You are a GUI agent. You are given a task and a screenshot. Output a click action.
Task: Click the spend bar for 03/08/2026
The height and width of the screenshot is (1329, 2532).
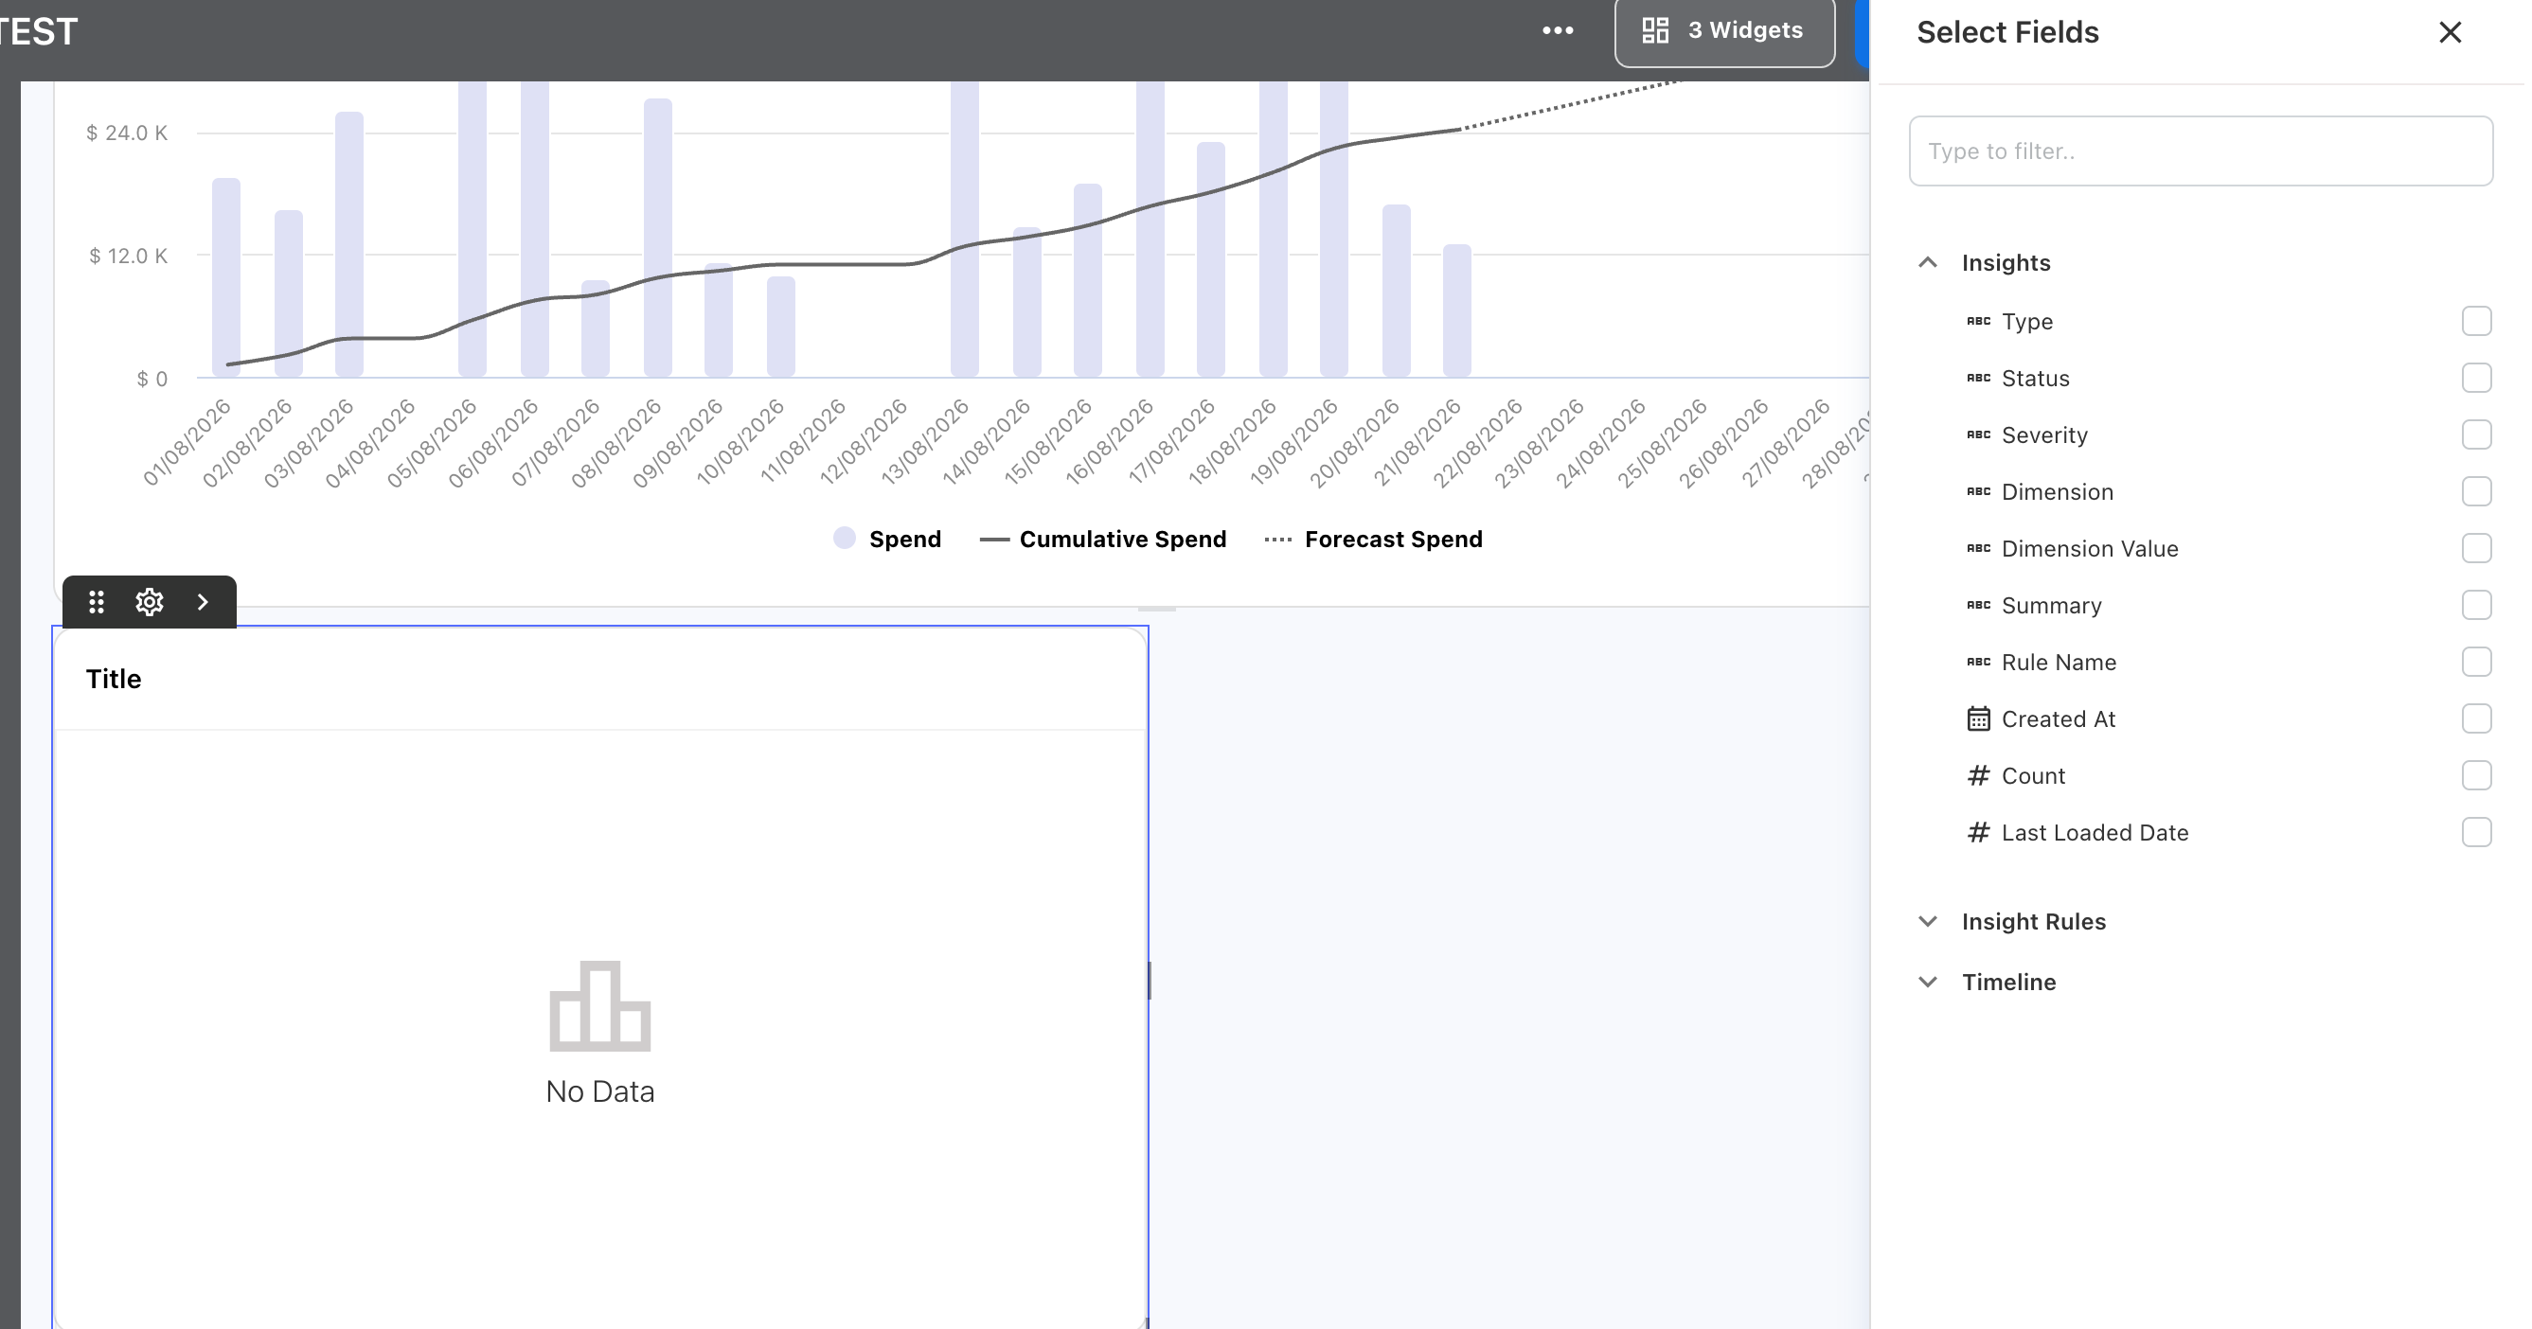pos(349,243)
